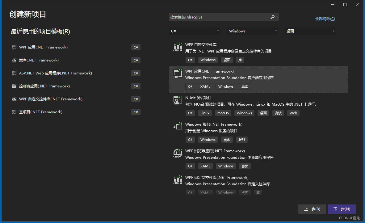Viewport: 365px width, 223px height.
Task: Open the 桌面 project type filter dropdown
Action: 310,31
